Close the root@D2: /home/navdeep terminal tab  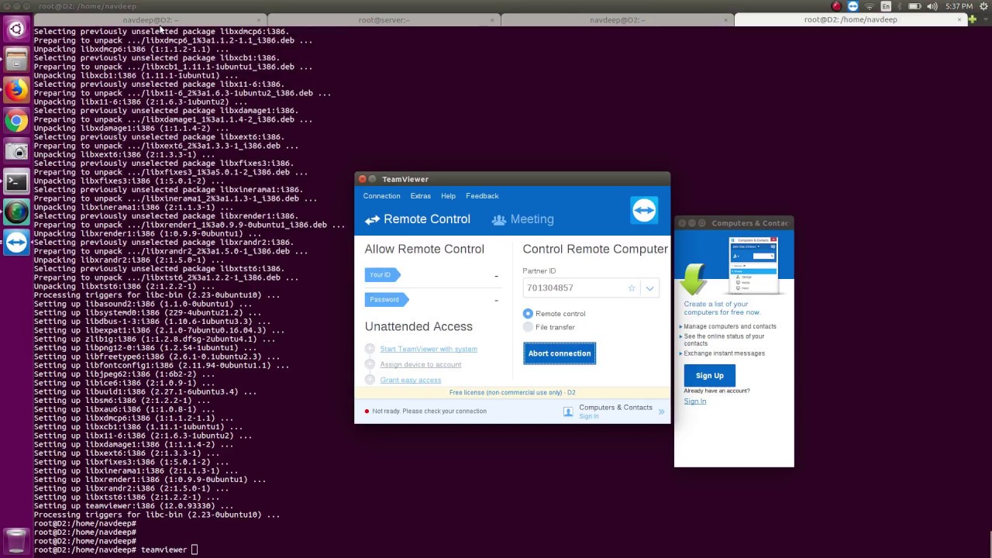tap(961, 19)
